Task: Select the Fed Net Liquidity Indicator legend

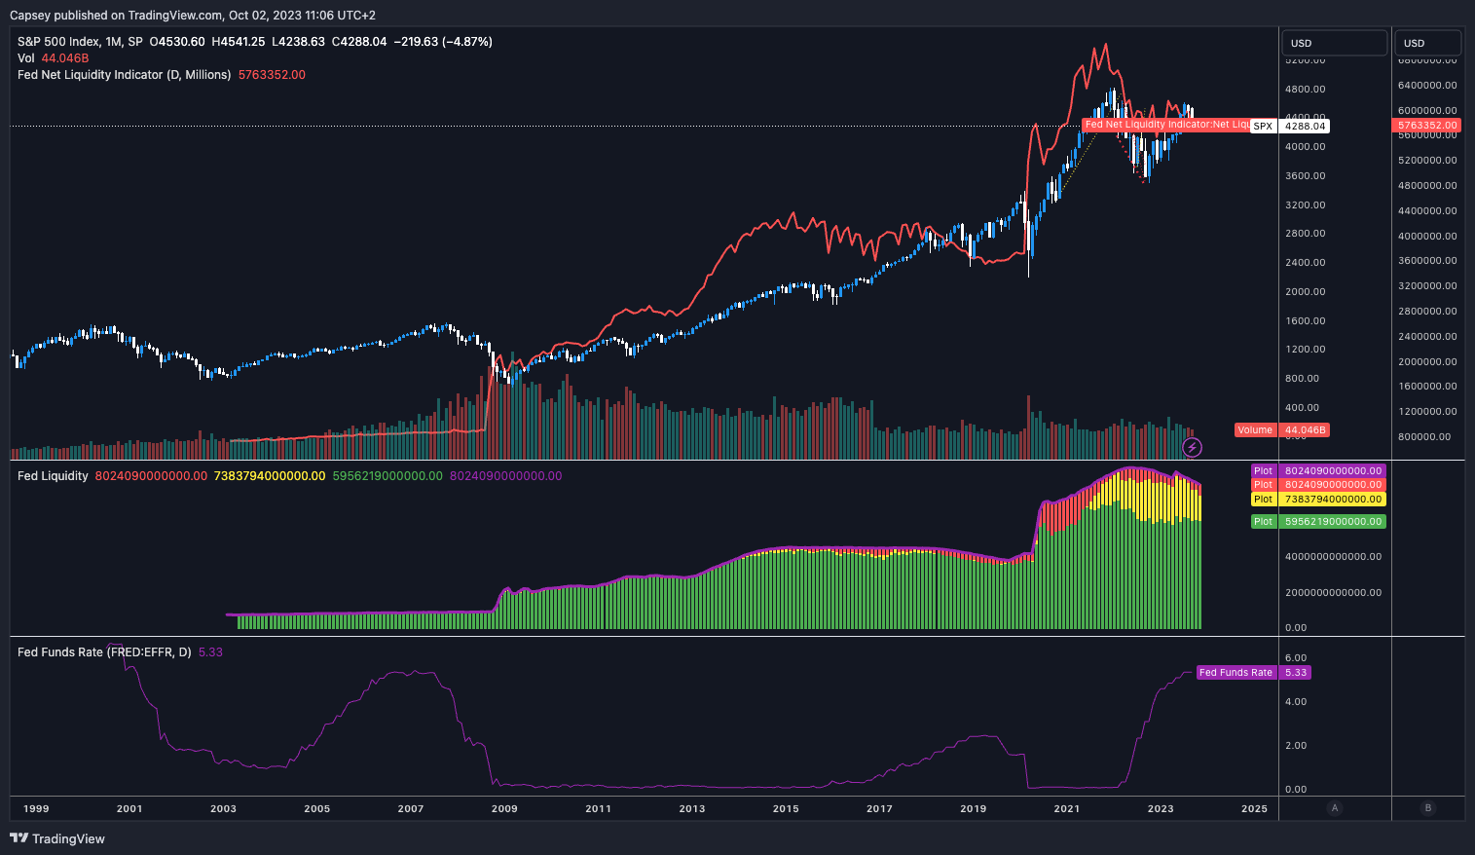Action: point(124,75)
